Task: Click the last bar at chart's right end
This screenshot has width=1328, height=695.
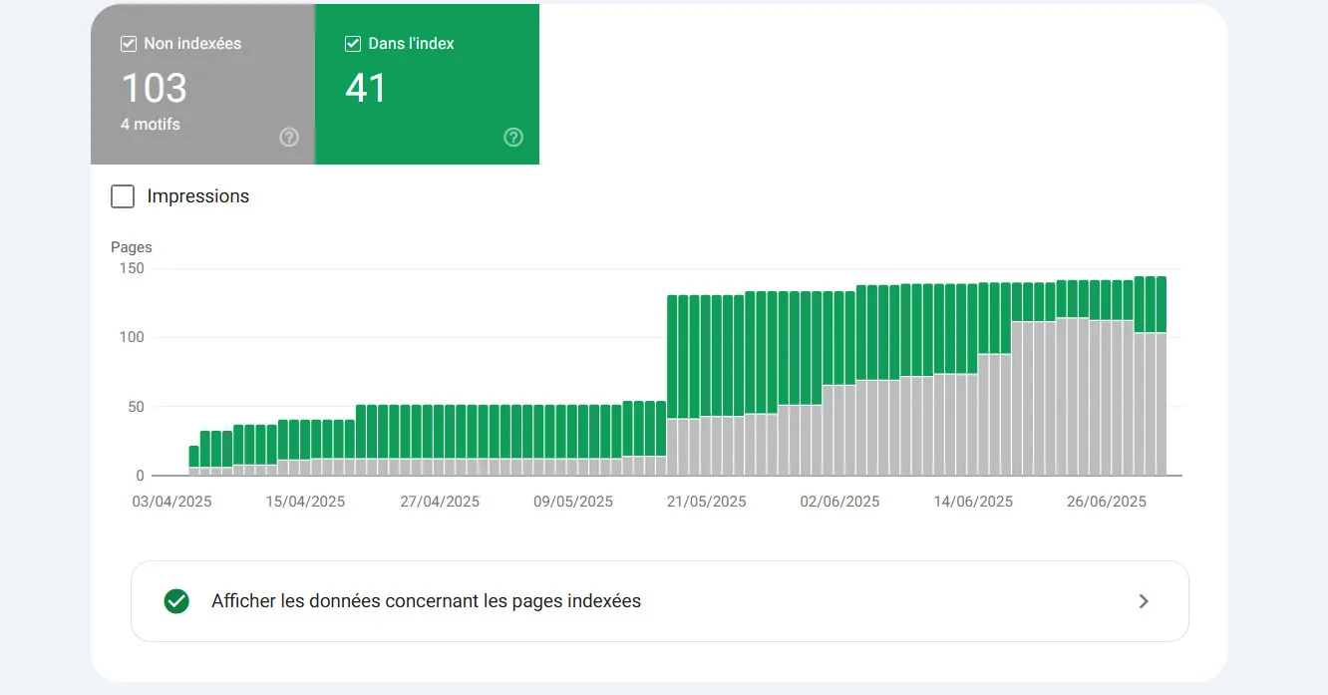Action: tap(1161, 376)
